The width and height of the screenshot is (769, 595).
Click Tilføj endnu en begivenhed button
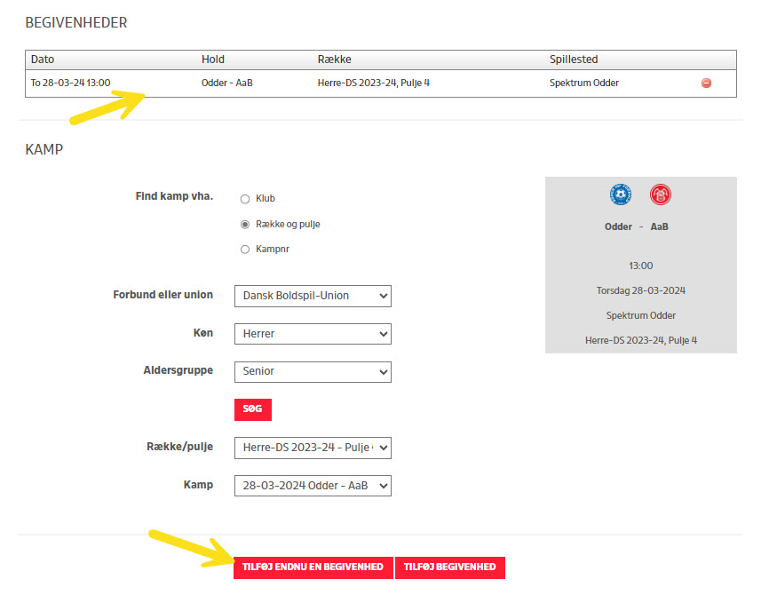pos(313,567)
